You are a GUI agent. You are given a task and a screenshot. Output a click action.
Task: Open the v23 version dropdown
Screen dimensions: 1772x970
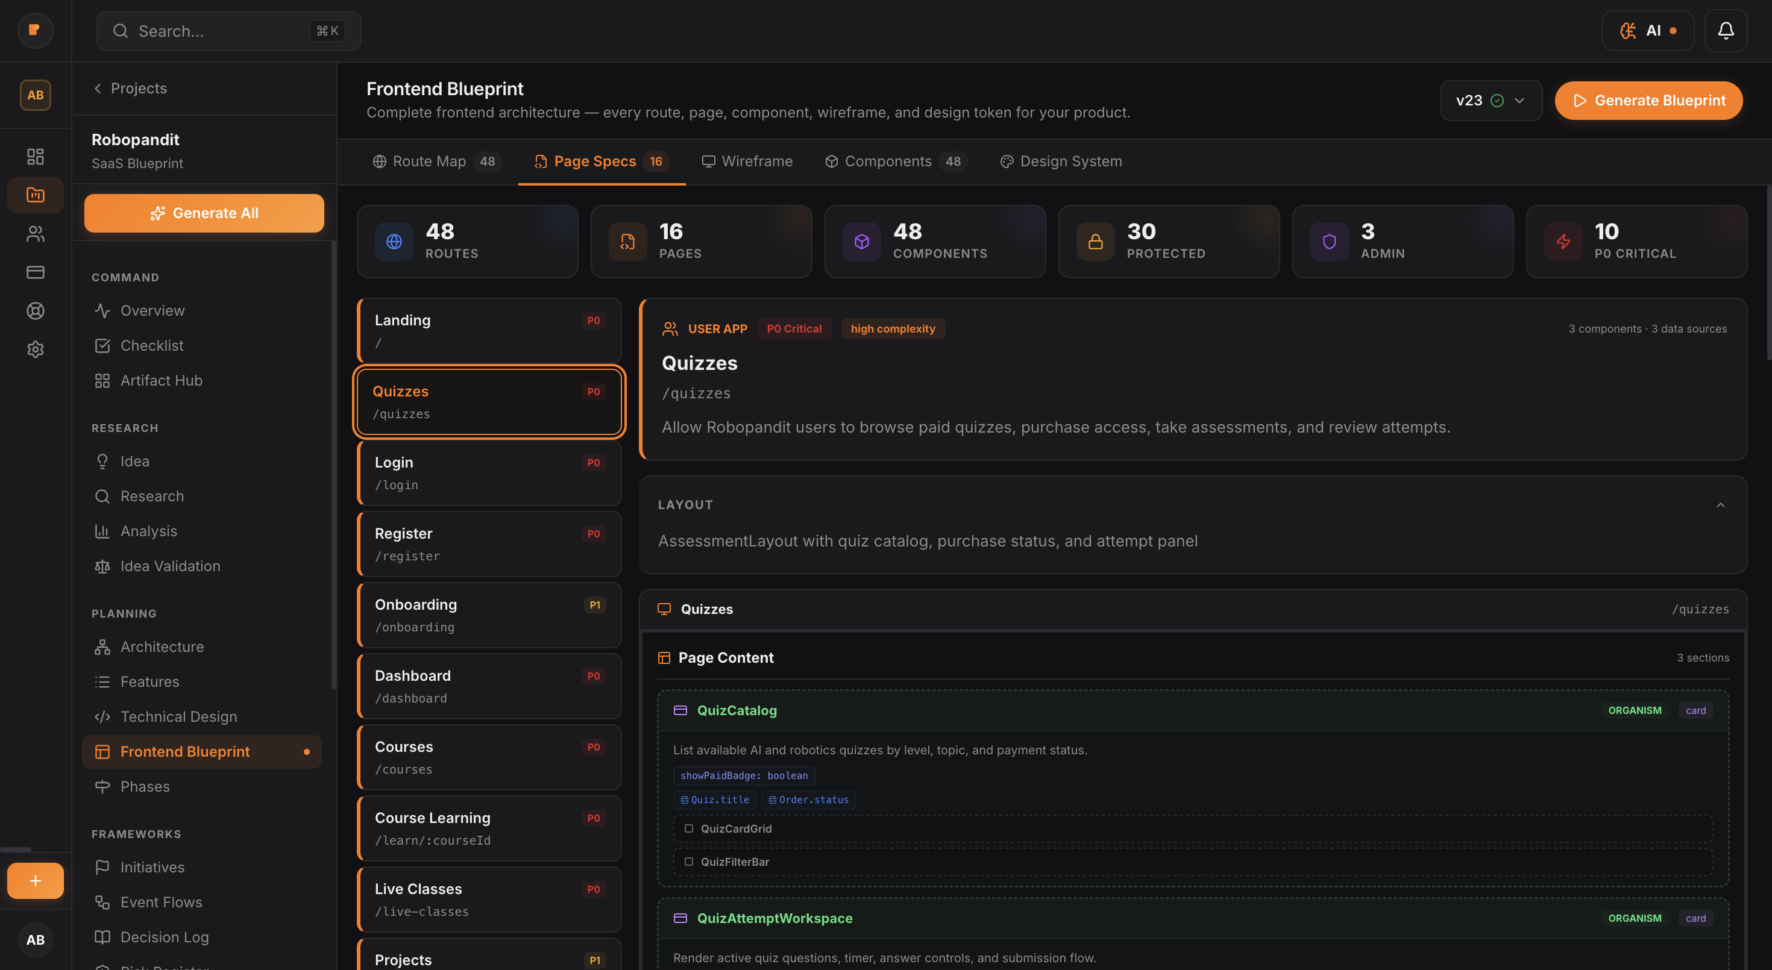[x=1491, y=101]
